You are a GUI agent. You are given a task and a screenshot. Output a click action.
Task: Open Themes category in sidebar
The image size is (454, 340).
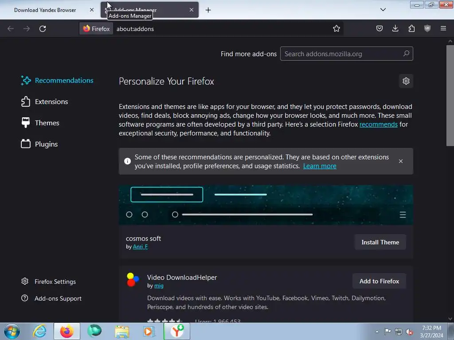[40, 123]
